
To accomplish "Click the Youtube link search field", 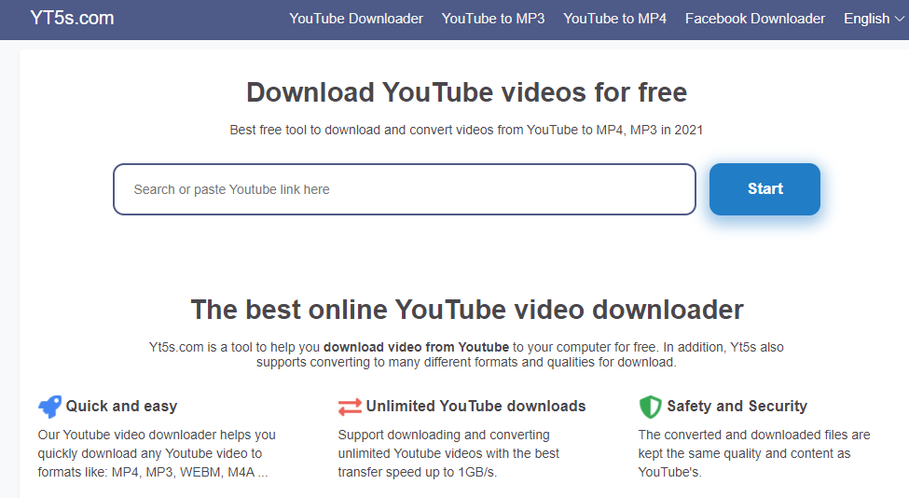I will [405, 189].
